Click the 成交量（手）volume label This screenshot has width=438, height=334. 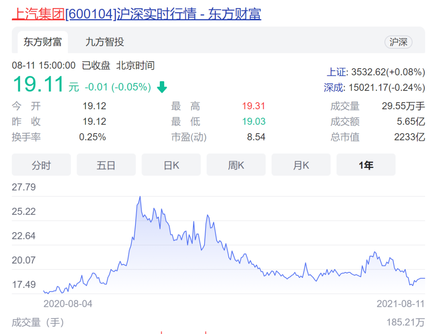coord(38,322)
